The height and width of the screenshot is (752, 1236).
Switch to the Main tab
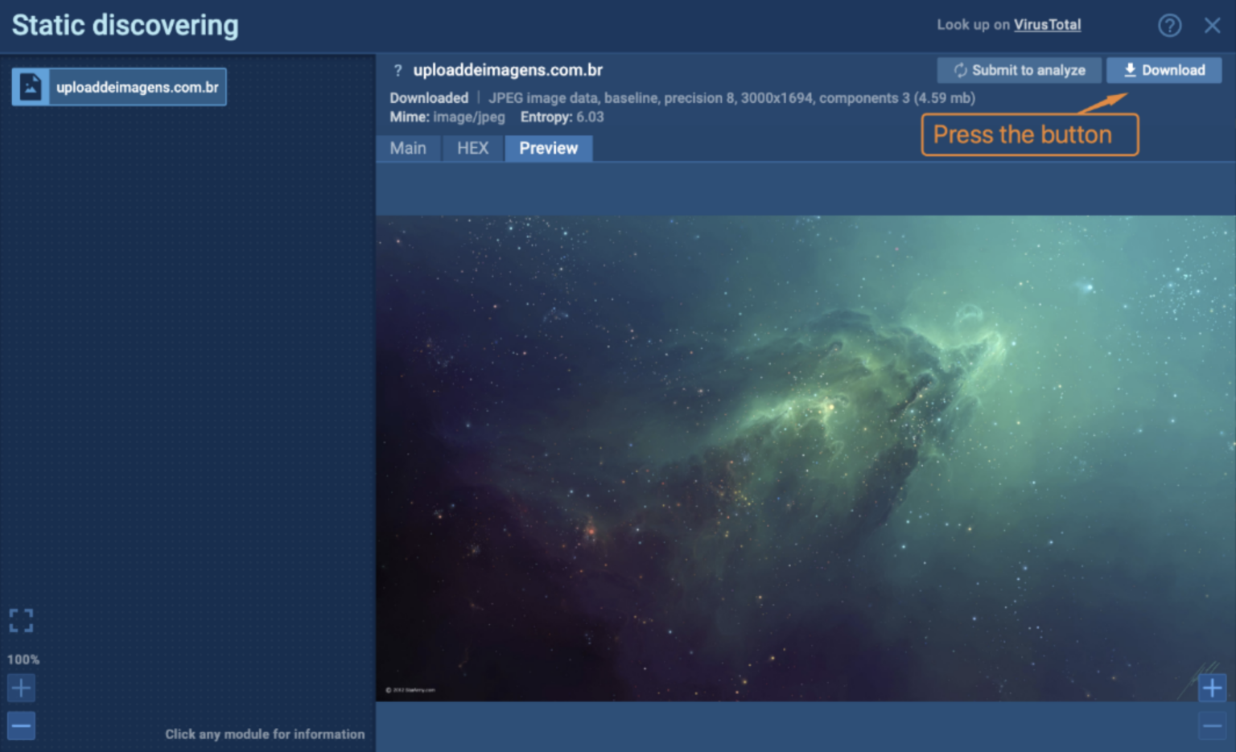pyautogui.click(x=408, y=148)
